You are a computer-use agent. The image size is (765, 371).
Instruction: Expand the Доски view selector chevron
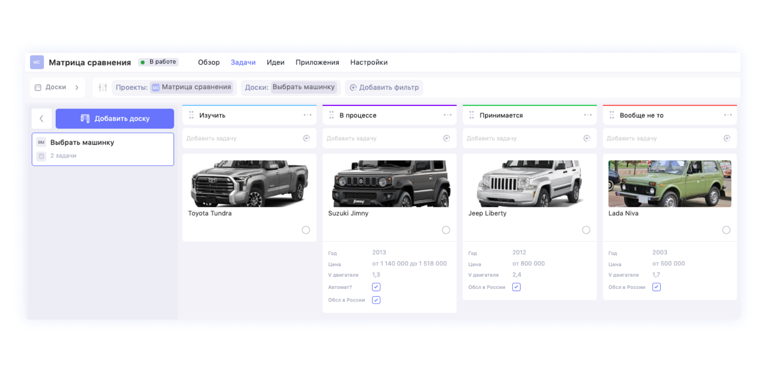[x=77, y=87]
